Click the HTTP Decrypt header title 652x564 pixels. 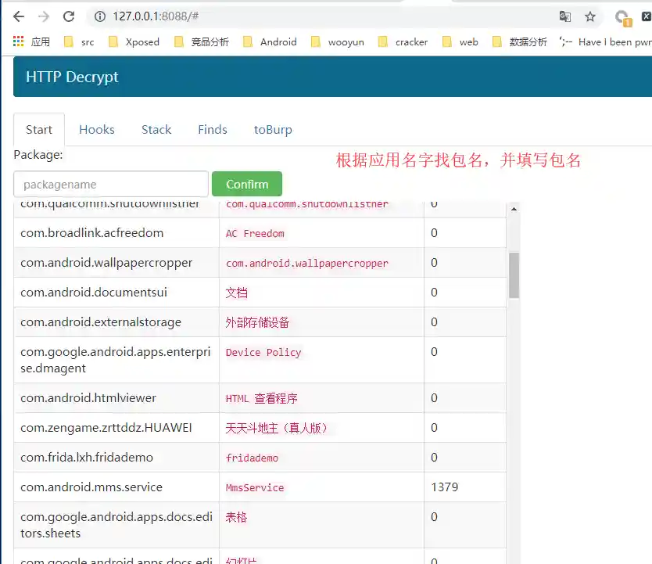pyautogui.click(x=72, y=77)
